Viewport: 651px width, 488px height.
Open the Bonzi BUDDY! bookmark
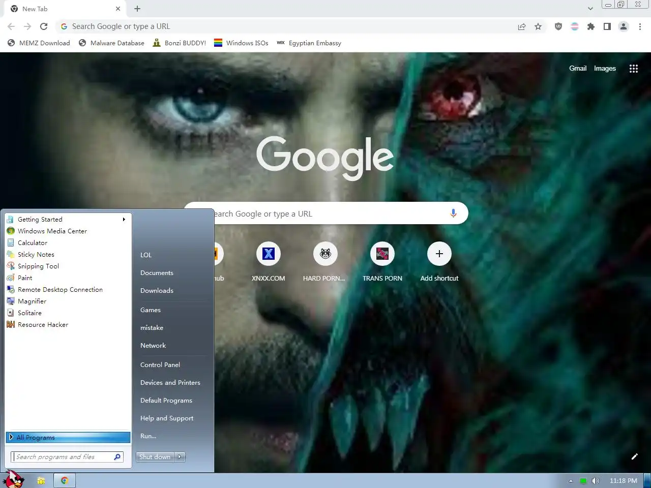tap(179, 43)
